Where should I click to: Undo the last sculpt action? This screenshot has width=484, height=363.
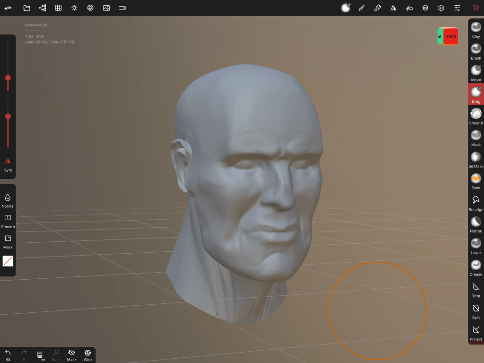(x=8, y=355)
